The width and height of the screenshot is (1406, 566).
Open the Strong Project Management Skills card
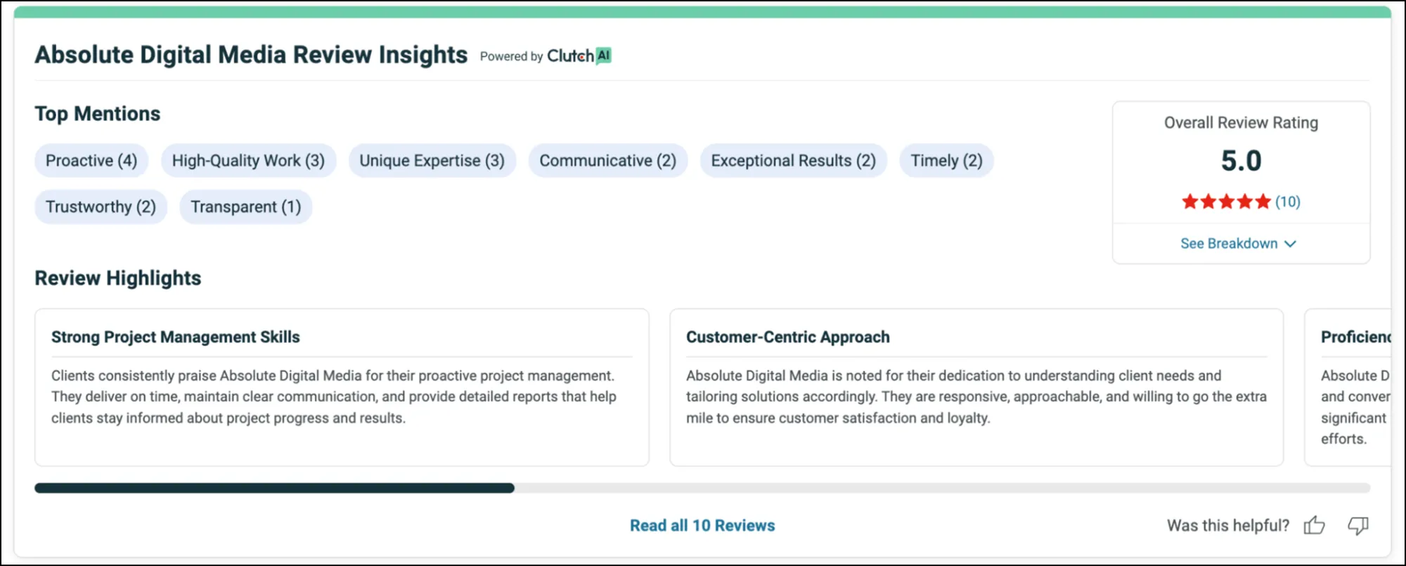coord(342,388)
